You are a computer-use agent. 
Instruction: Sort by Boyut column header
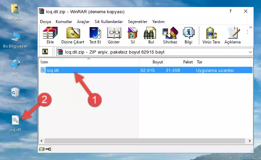tap(152, 62)
